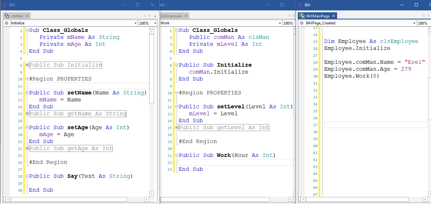Click the clsMan horizontal scrollbar right arrow
431x204 pixels.
click(x=146, y=200)
